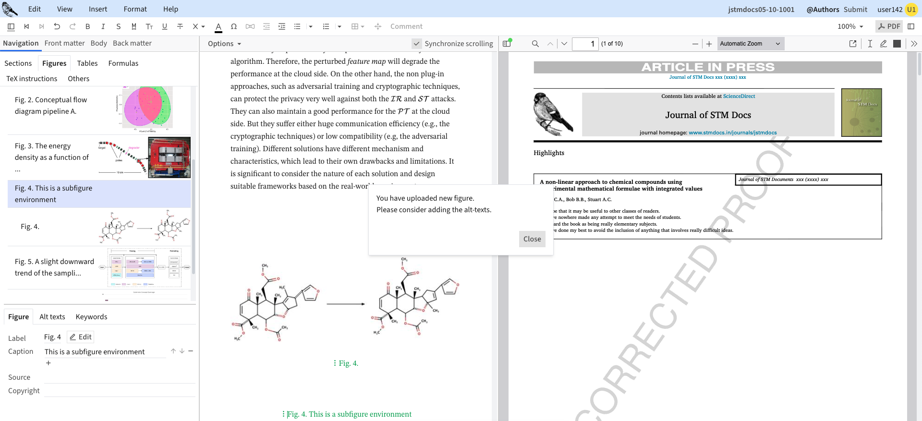Screen dimensions: 922x421
Task: Close the new figure notification
Action: [532, 239]
